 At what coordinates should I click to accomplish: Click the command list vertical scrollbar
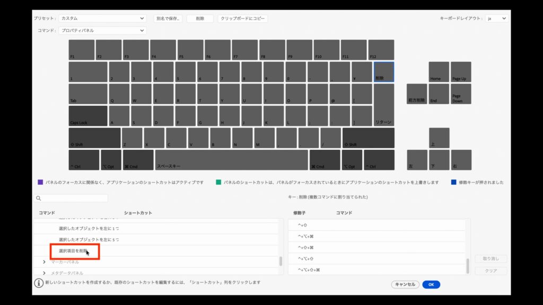pyautogui.click(x=281, y=261)
